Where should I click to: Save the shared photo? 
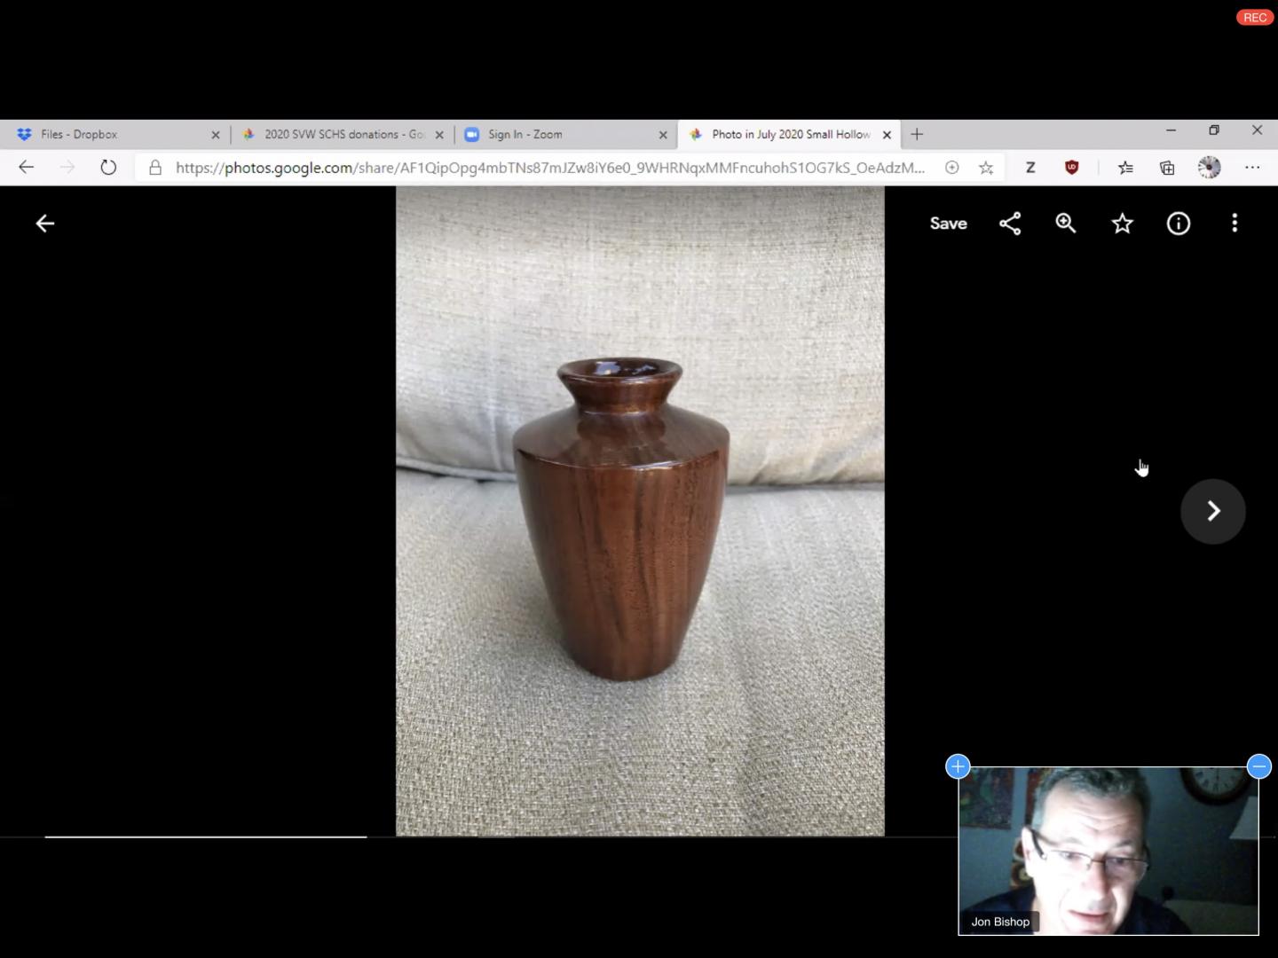click(948, 224)
